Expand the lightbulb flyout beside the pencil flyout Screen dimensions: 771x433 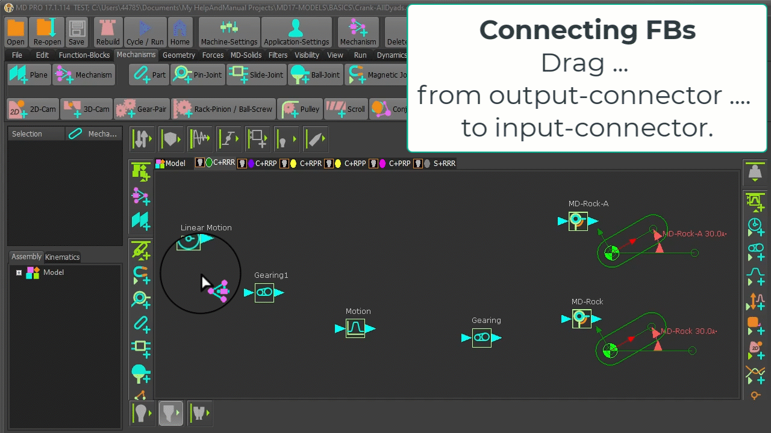[287, 139]
